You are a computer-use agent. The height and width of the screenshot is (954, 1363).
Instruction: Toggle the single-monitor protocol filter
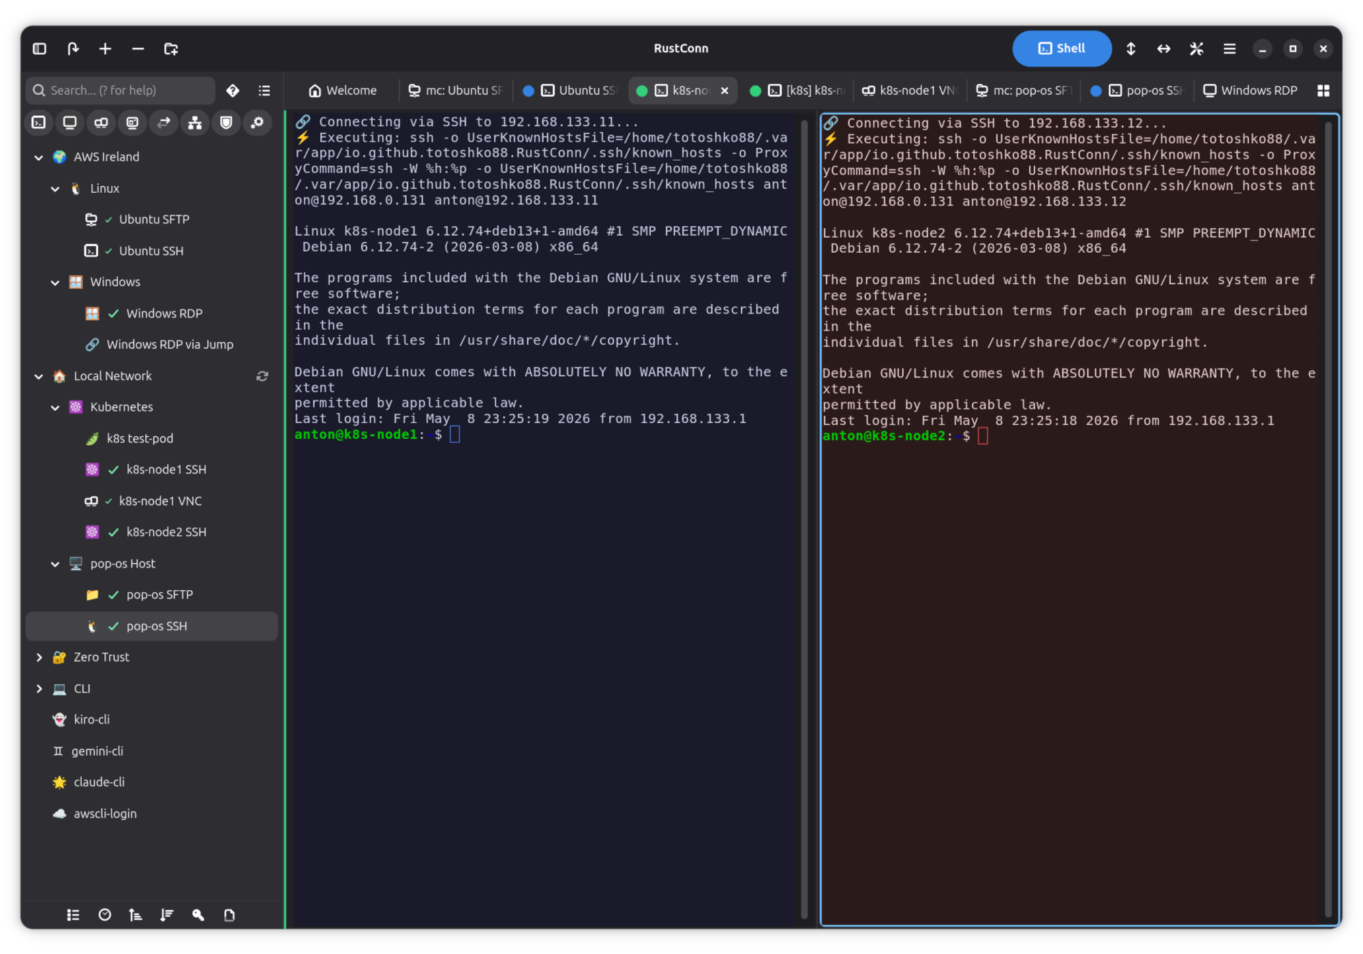tap(70, 123)
